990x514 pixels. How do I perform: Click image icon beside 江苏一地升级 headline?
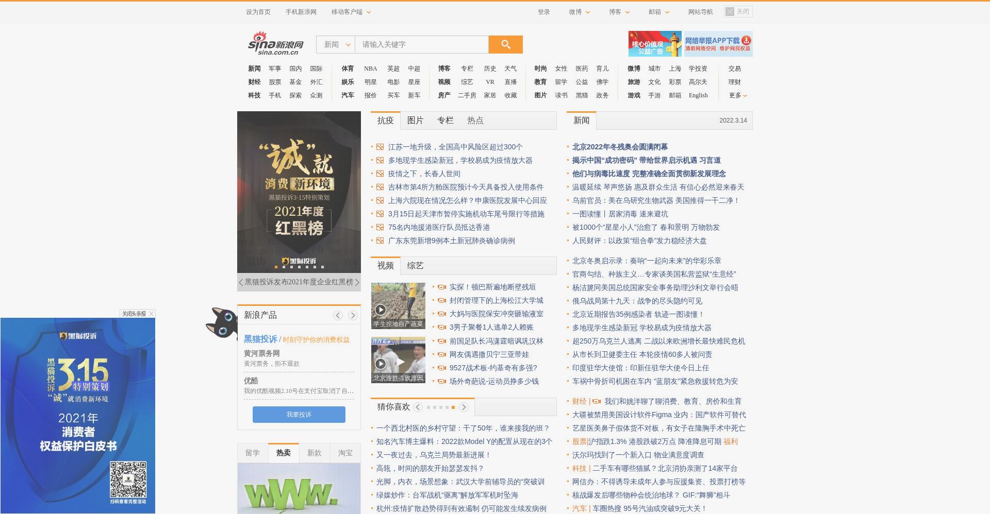pyautogui.click(x=380, y=147)
